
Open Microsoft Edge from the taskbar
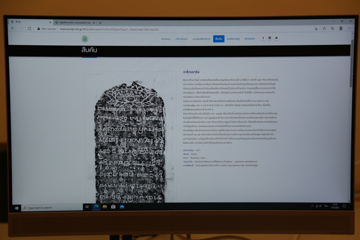(x=96, y=207)
